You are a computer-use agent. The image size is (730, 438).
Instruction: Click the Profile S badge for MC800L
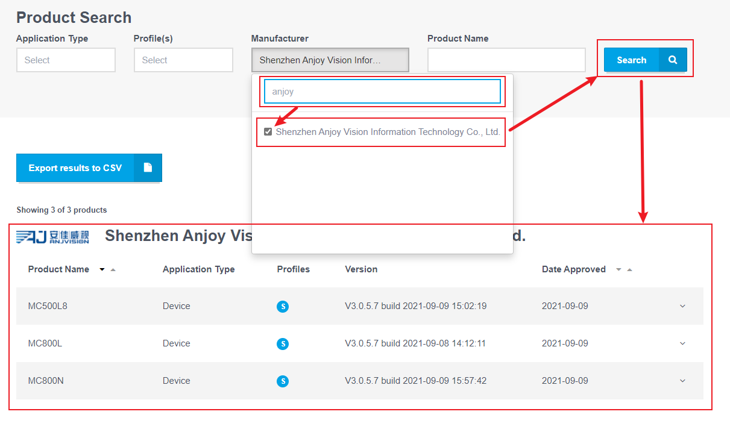point(283,344)
